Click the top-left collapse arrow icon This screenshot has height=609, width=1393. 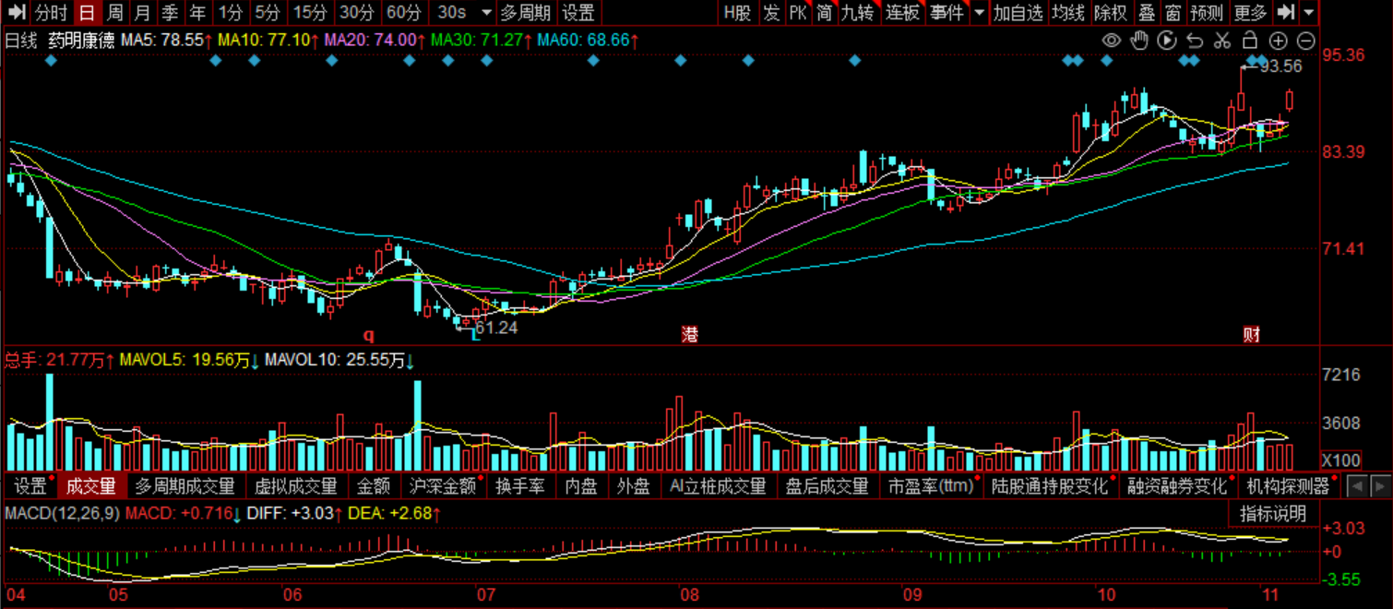[16, 13]
